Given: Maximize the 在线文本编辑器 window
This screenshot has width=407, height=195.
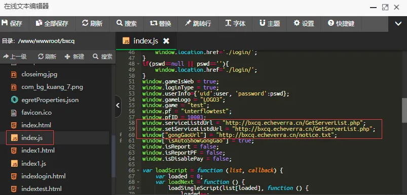Looking at the screenshot, I should pyautogui.click(x=385, y=7).
